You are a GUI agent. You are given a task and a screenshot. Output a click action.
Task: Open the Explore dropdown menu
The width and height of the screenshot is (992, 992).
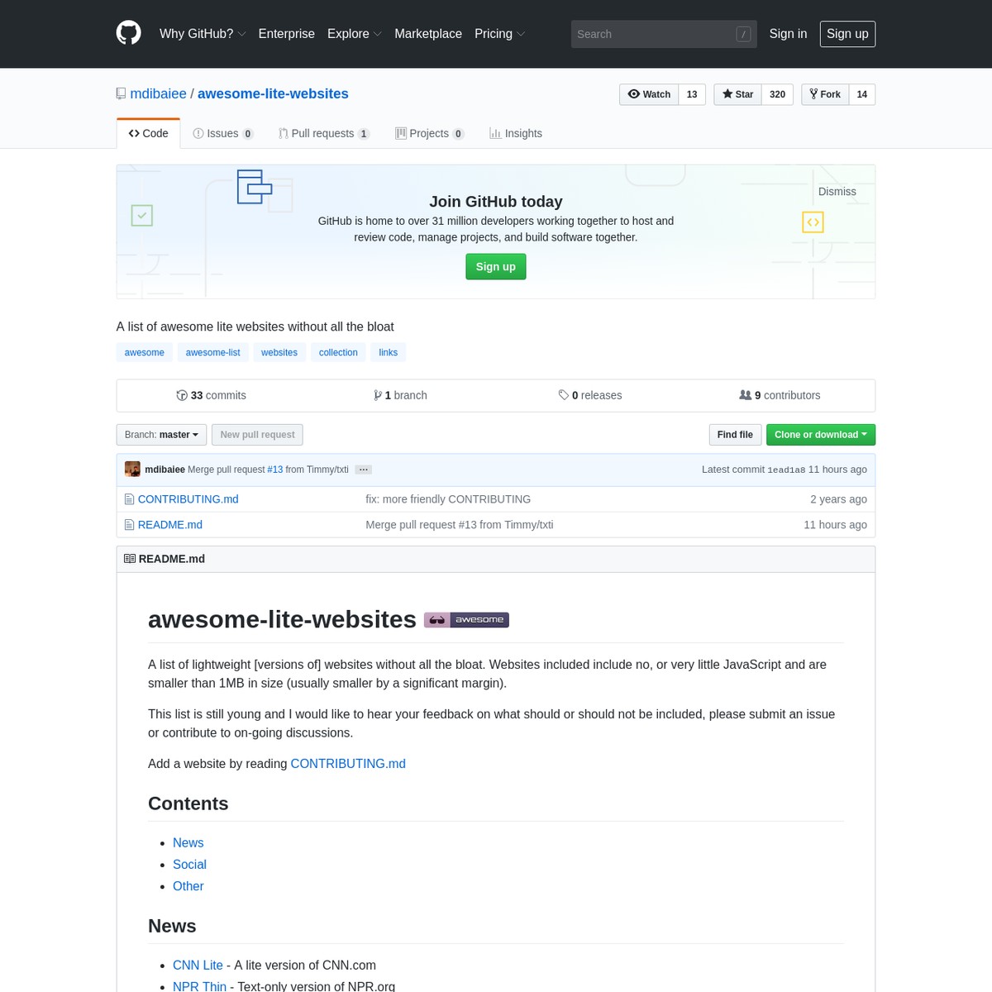[355, 34]
